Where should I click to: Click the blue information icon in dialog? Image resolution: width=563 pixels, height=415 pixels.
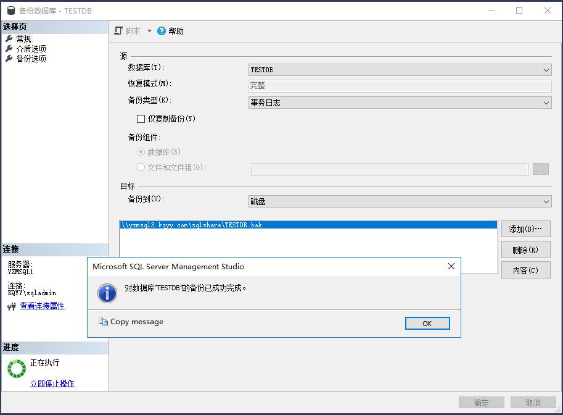click(x=107, y=293)
